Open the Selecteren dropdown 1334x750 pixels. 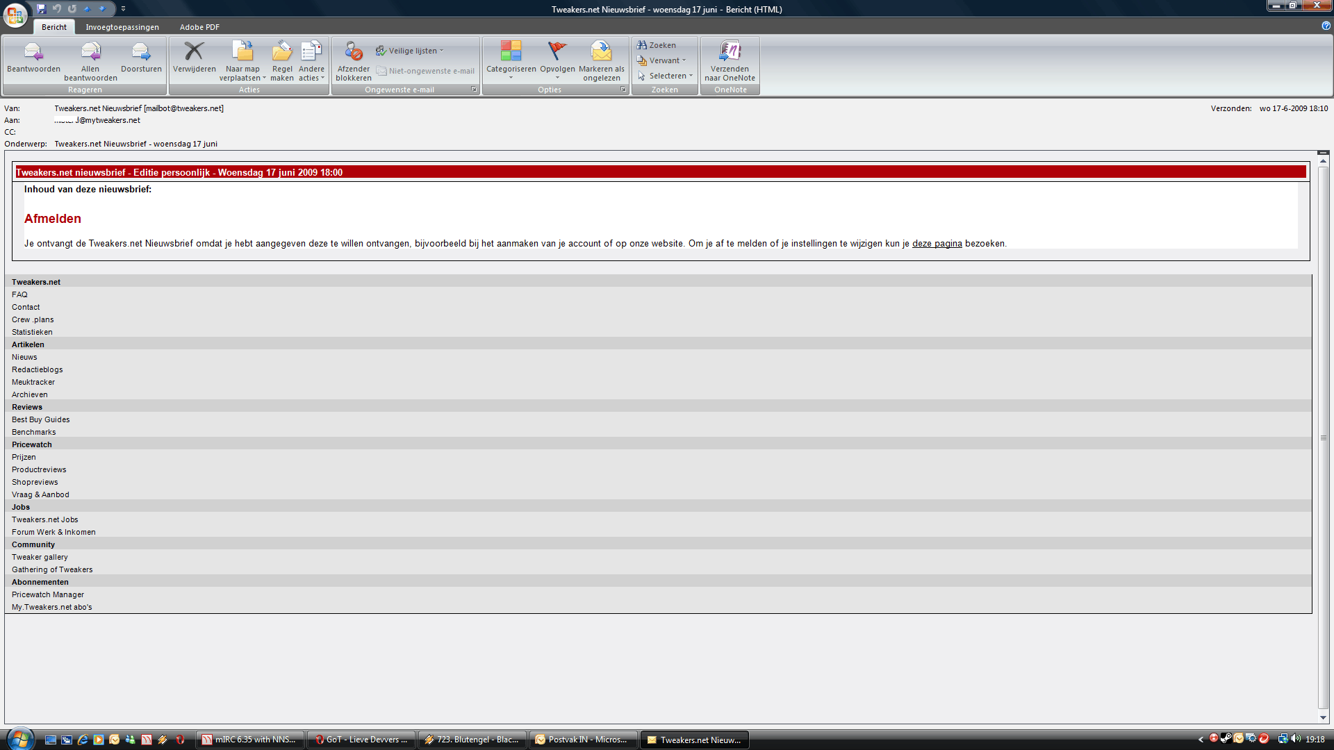click(x=665, y=76)
